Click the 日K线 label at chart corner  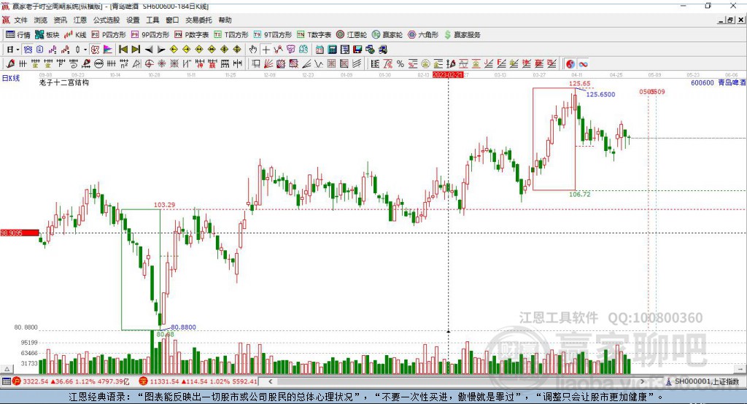(x=10, y=78)
